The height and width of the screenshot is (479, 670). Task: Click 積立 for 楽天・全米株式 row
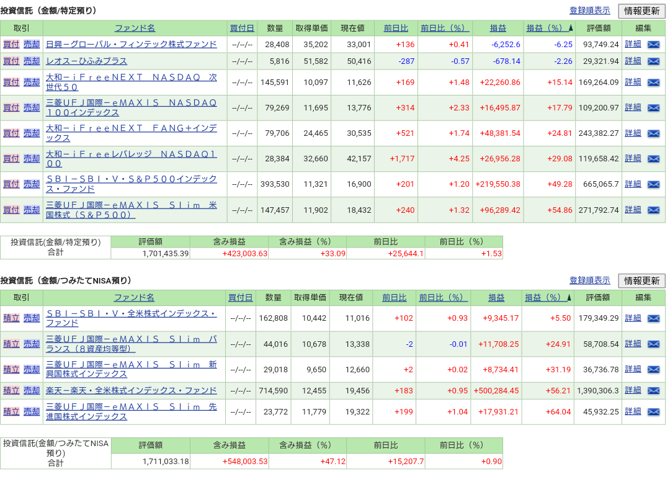click(12, 390)
